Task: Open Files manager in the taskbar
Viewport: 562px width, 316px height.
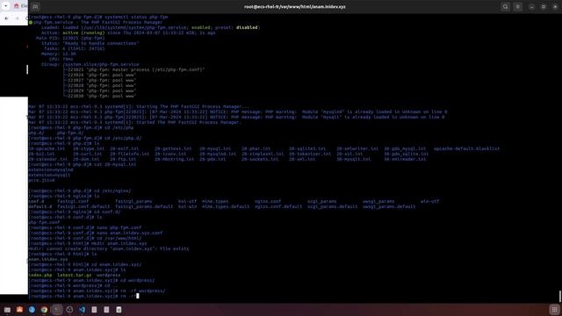Action: click(7, 310)
